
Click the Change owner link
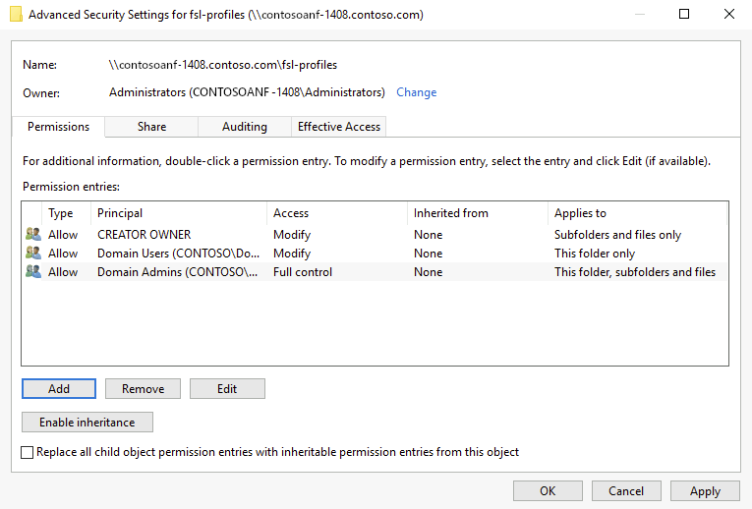pos(416,92)
